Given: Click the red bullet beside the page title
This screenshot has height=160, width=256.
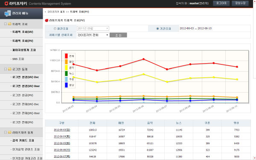Looking at the screenshot, I should 47,20.
